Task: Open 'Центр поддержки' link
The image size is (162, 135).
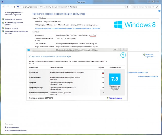Action: coord(12,127)
